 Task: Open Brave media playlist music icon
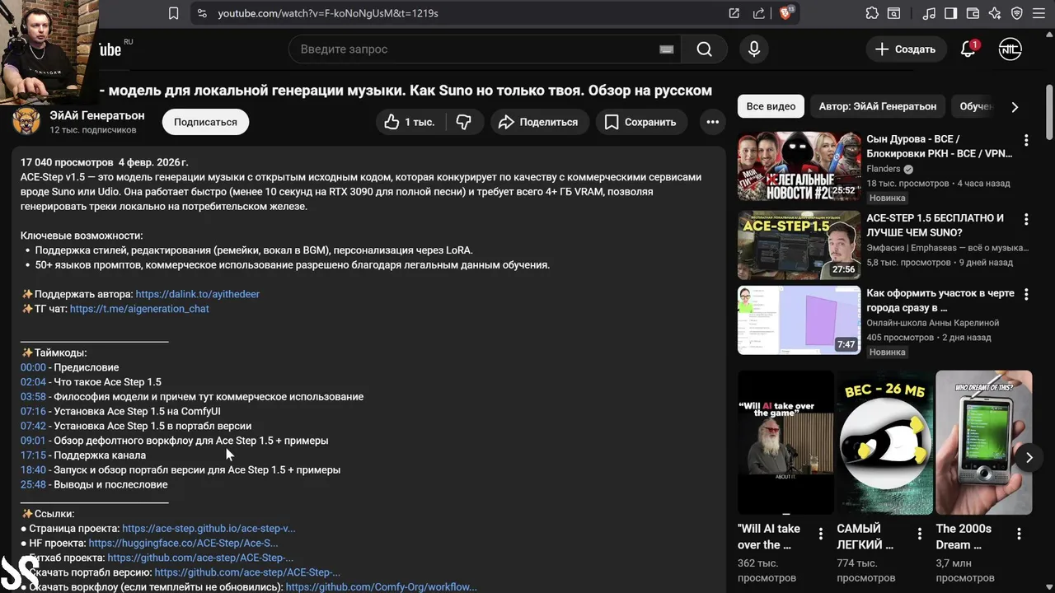pyautogui.click(x=929, y=13)
